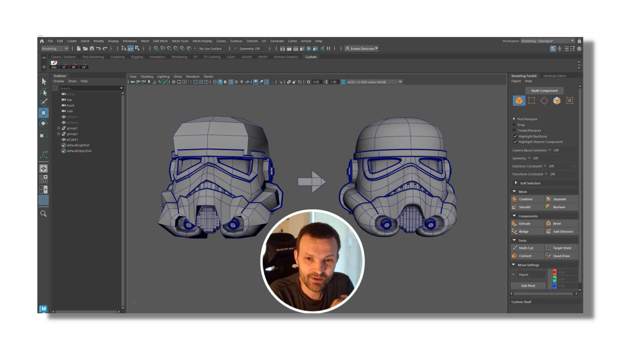Image resolution: width=634 pixels, height=356 pixels.
Task: Collapse the Mesh section
Action: 514,192
